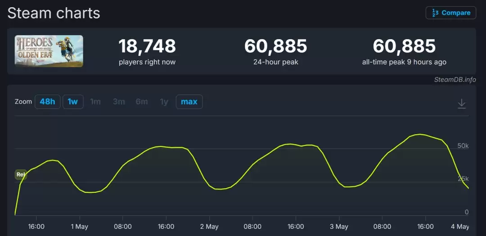Select the 3m zoom option
This screenshot has height=236, width=486.
[x=119, y=102]
